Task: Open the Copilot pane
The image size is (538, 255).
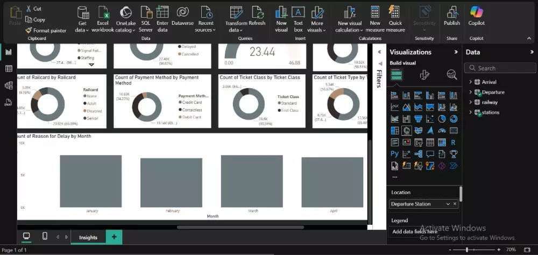Action: [x=477, y=16]
